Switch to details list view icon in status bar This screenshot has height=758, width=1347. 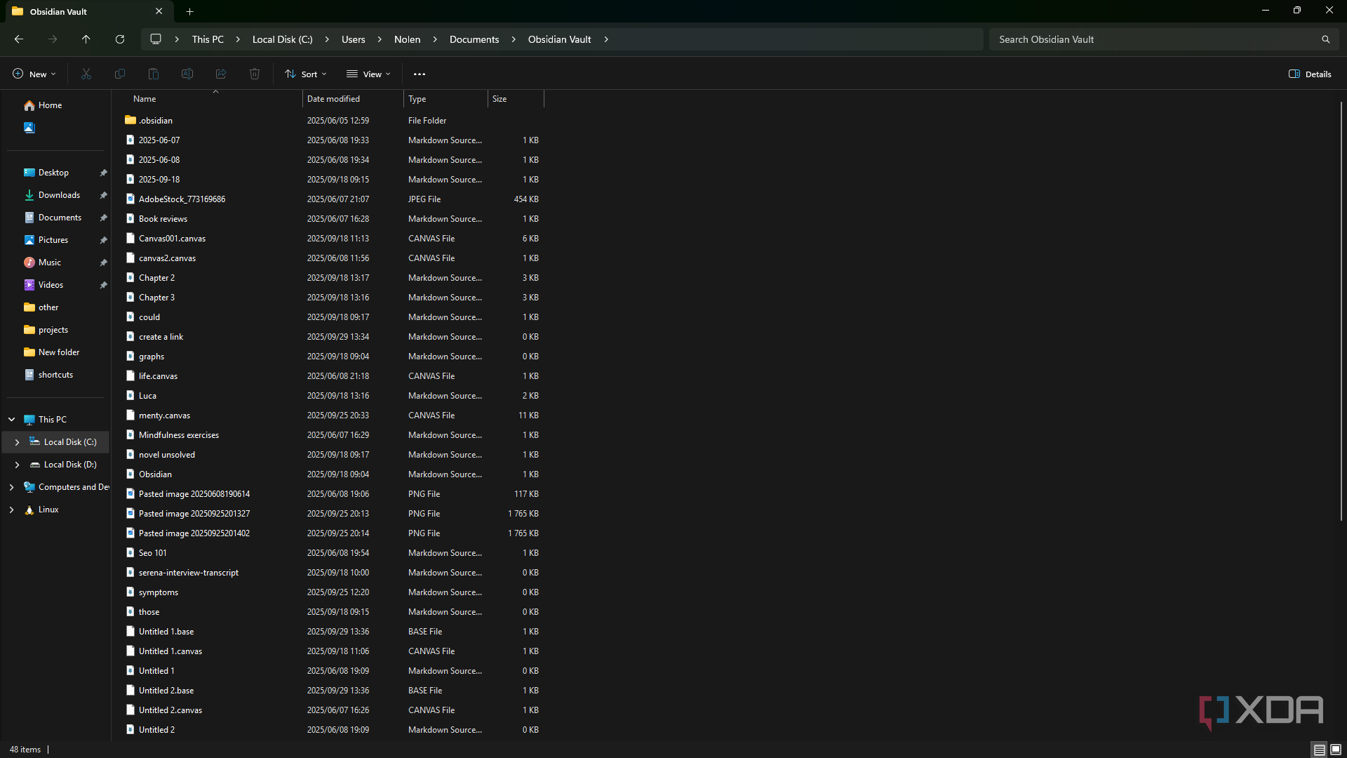(1319, 750)
